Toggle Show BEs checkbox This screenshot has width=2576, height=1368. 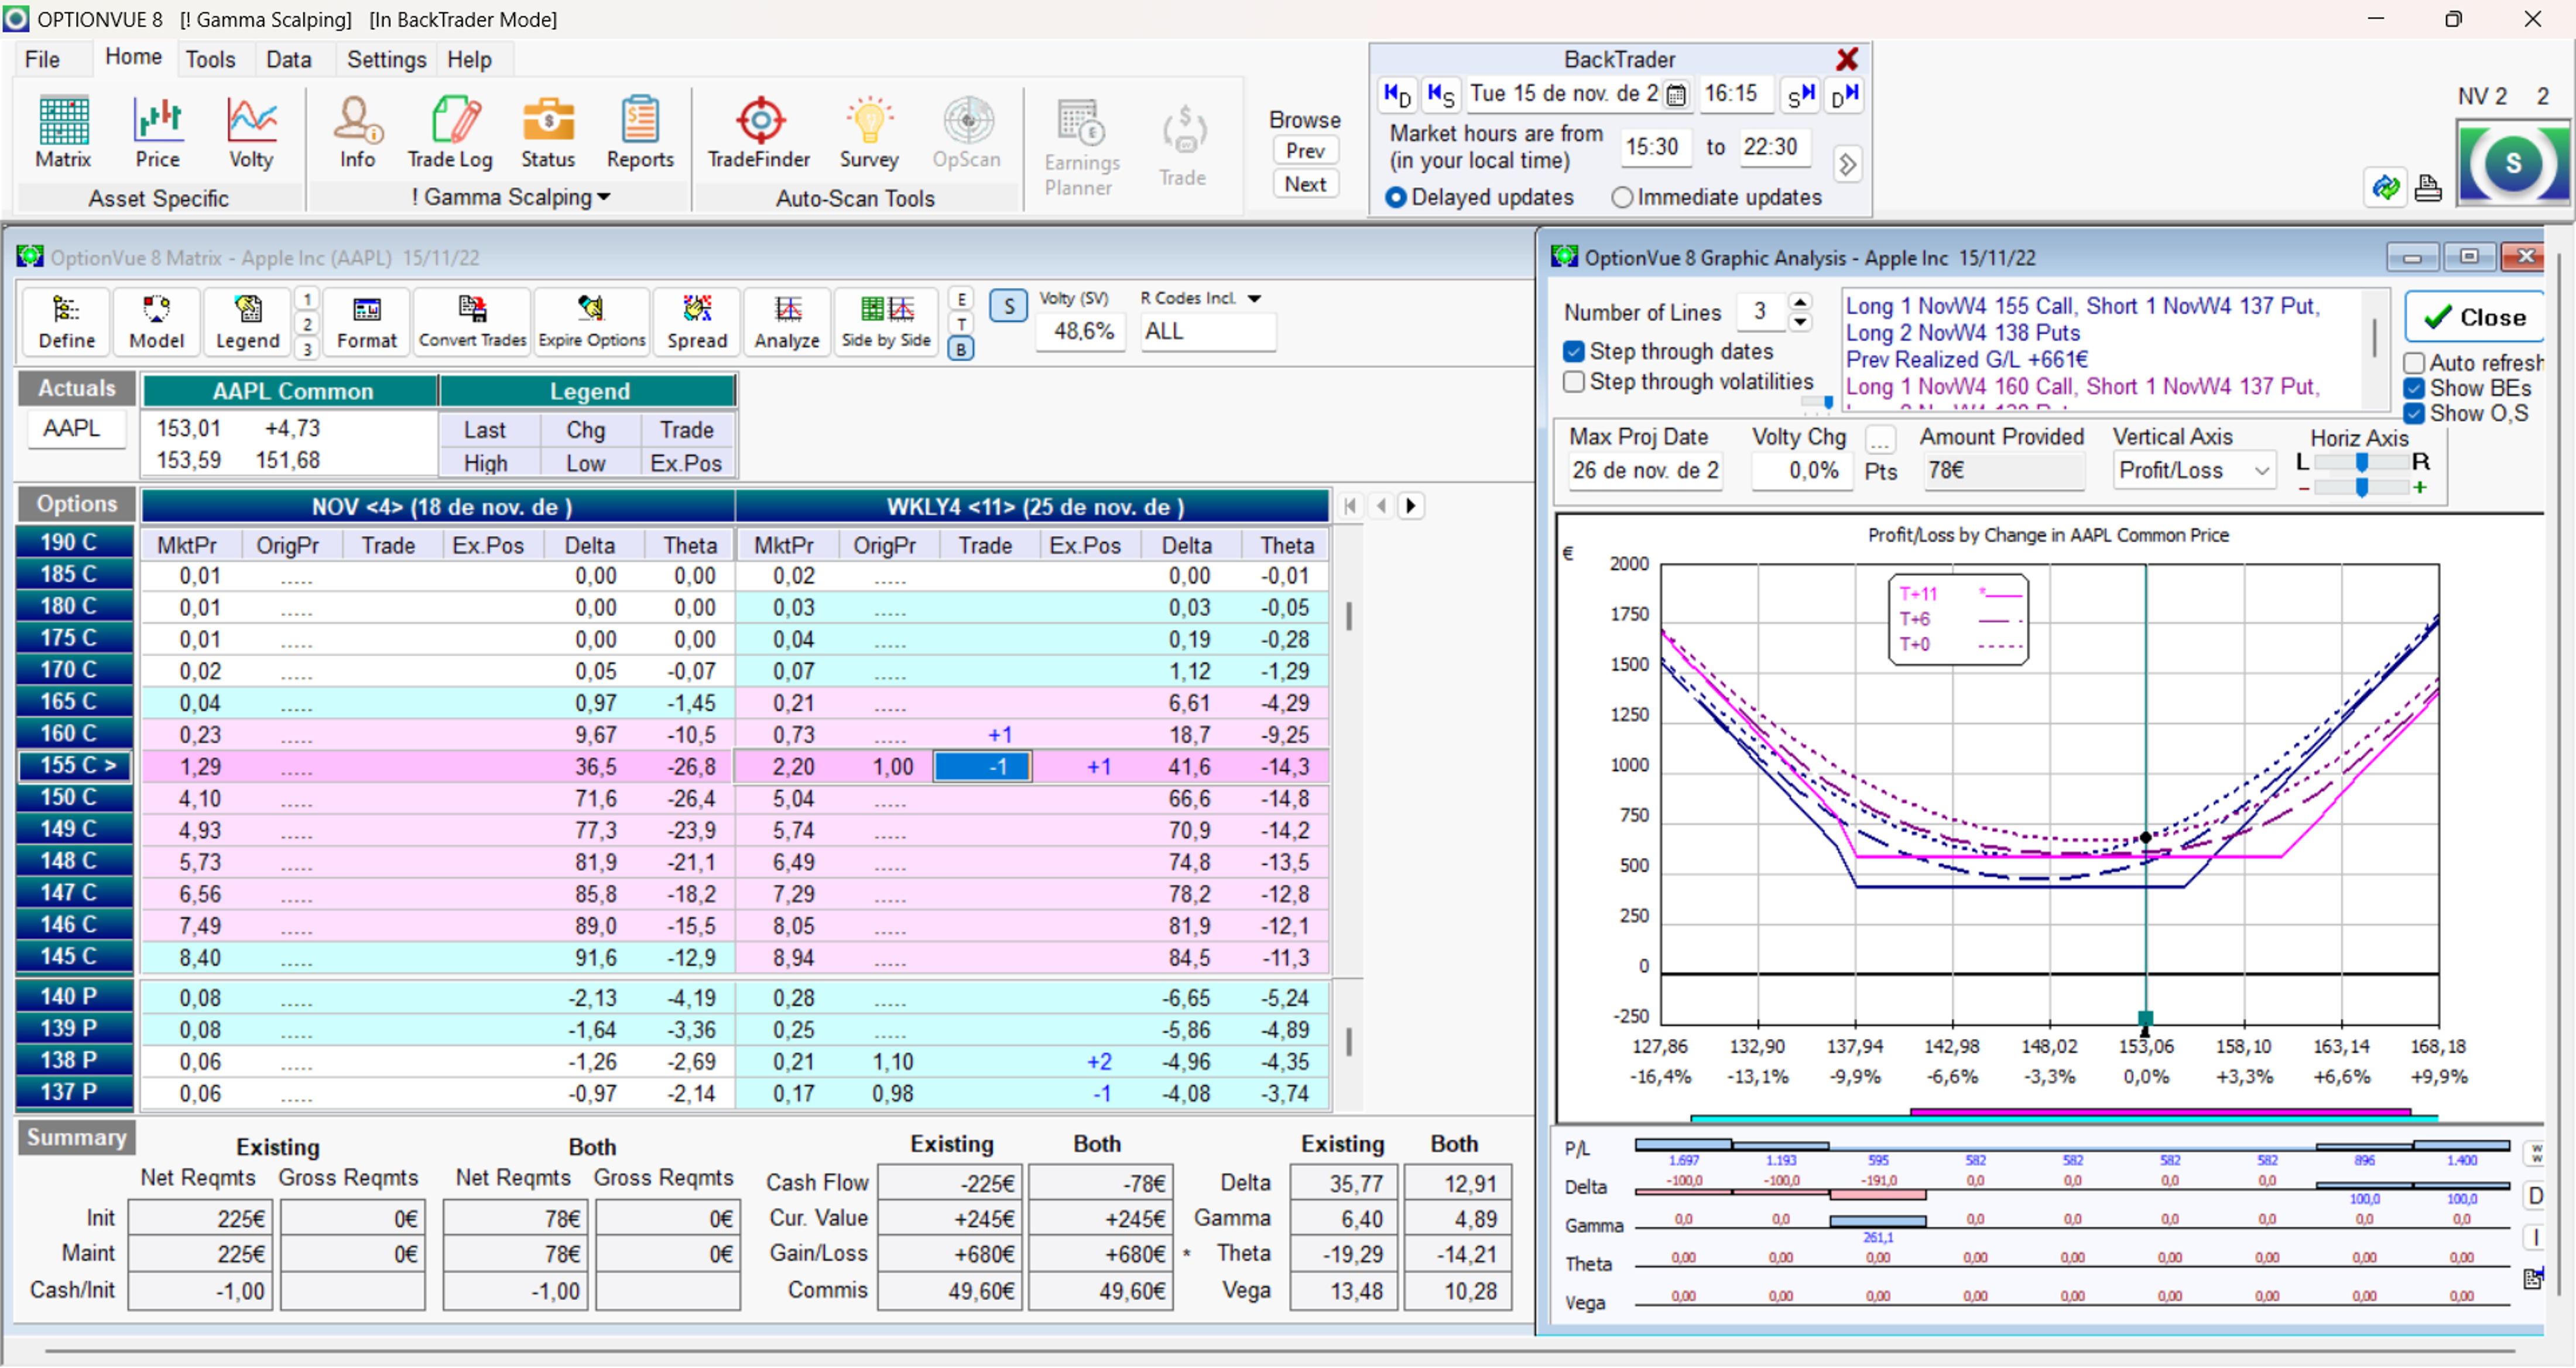coord(2414,389)
